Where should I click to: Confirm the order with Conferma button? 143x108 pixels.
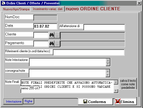(95, 102)
